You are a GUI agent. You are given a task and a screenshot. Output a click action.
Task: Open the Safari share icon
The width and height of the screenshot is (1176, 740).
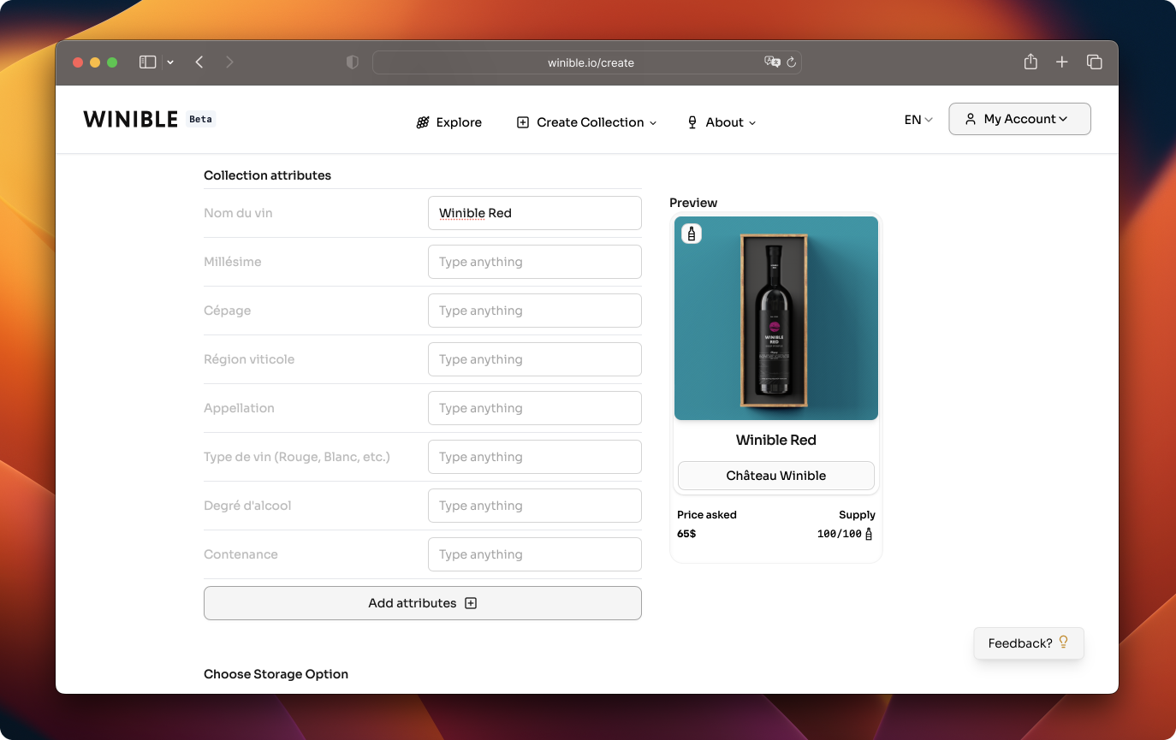click(x=1030, y=62)
